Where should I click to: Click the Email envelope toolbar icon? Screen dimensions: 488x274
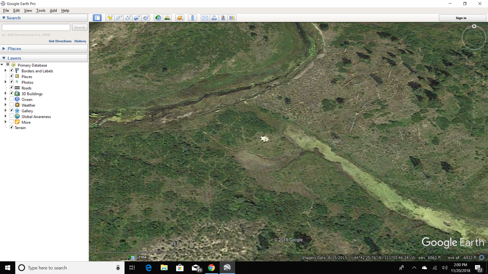point(205,18)
